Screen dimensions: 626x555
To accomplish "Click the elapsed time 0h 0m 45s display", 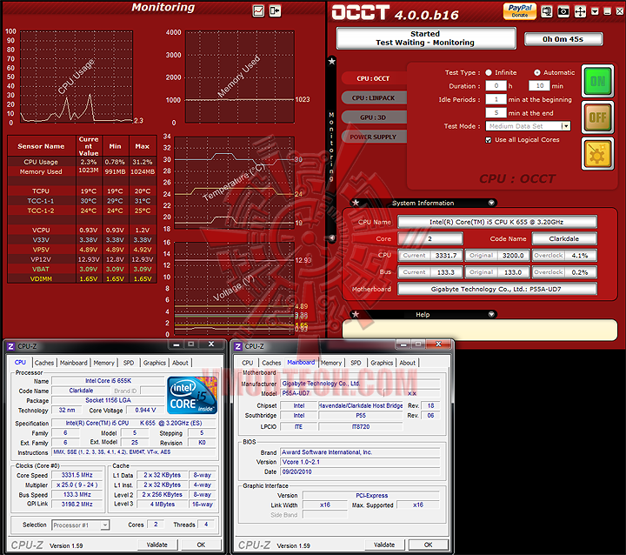I will click(x=563, y=39).
